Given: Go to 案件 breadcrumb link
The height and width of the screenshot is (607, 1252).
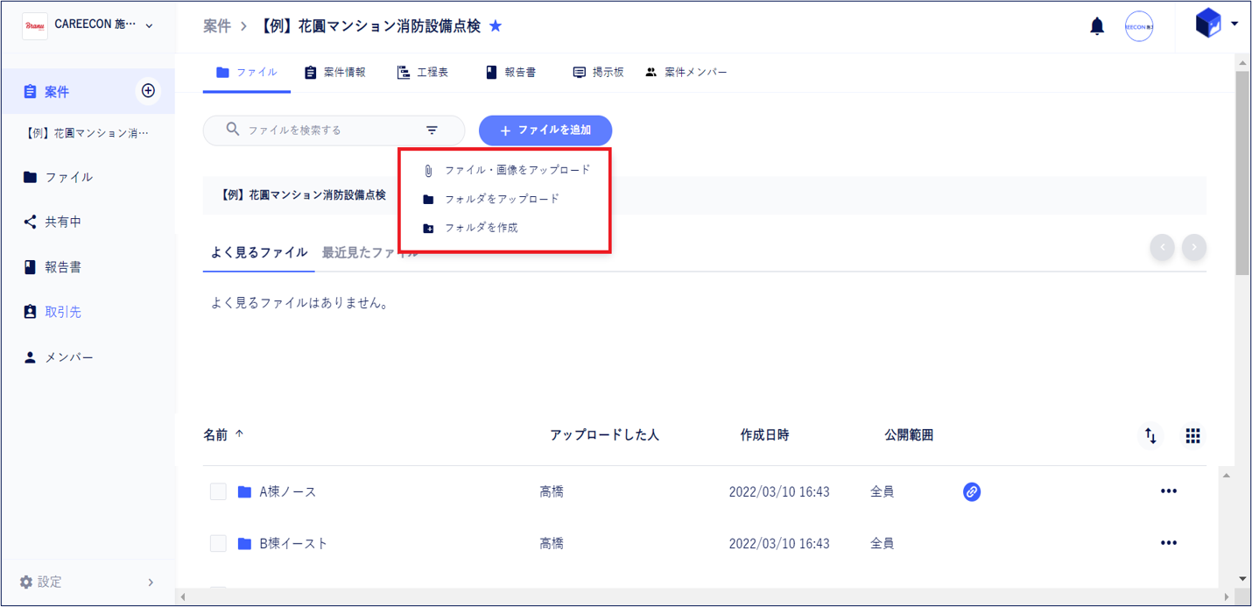Looking at the screenshot, I should pos(217,26).
